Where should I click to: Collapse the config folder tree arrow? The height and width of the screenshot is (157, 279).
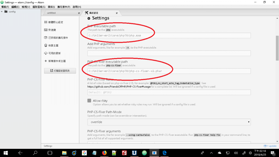point(2,11)
